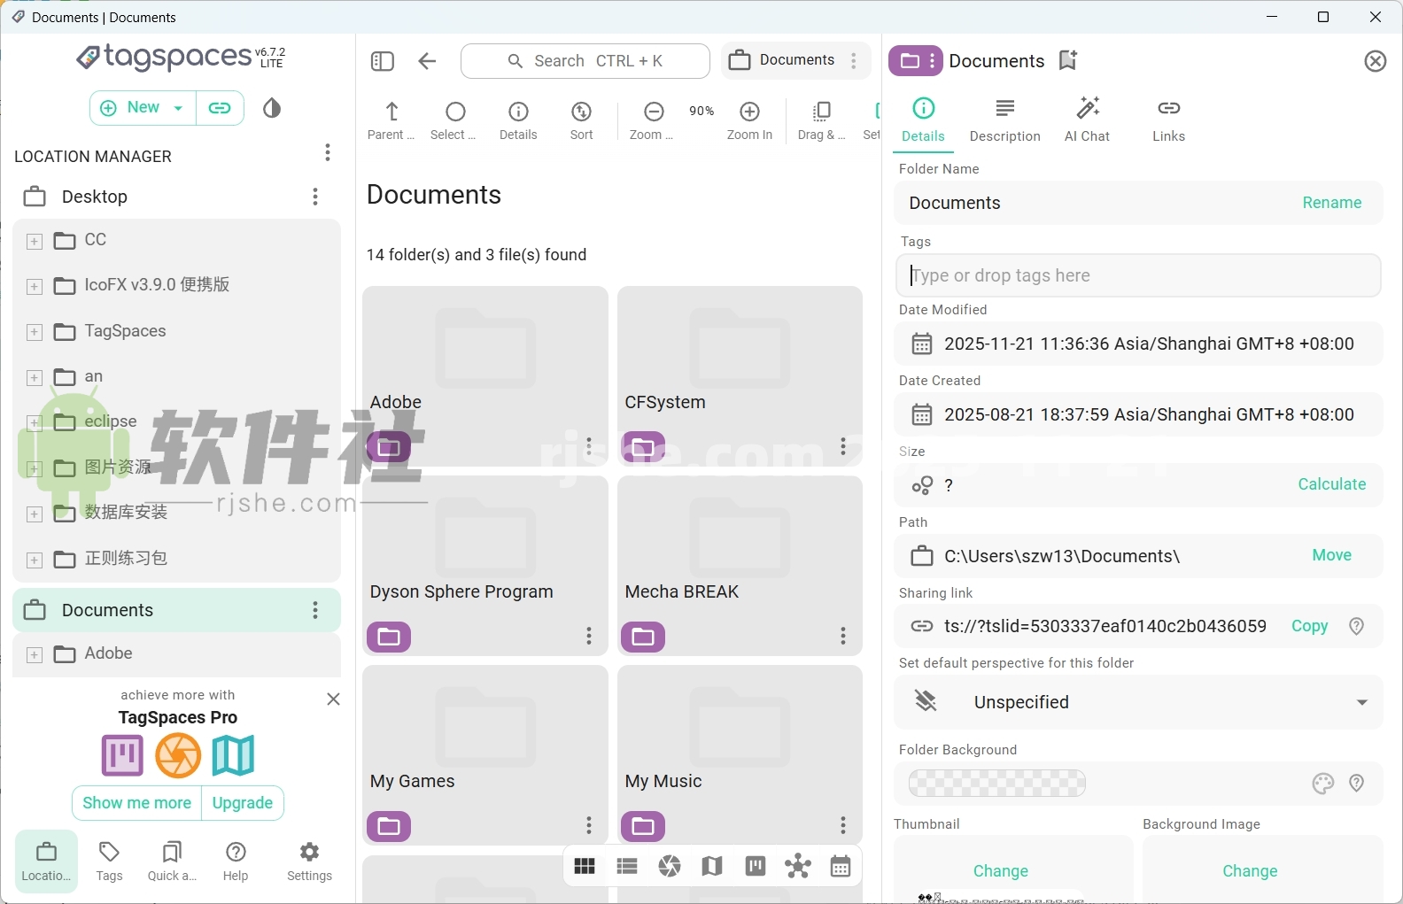Expand the Adobe folder in sidebar

pyautogui.click(x=35, y=655)
